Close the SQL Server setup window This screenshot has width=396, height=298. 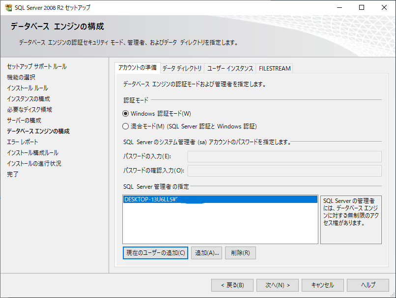(x=384, y=8)
